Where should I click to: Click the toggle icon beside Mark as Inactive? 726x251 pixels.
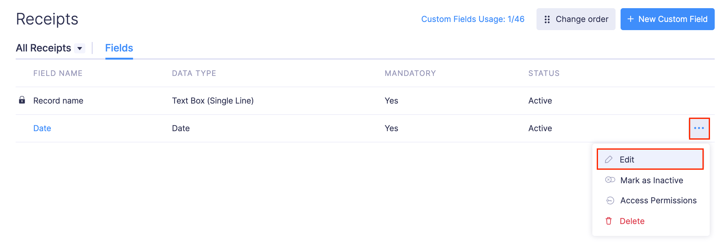coord(610,180)
